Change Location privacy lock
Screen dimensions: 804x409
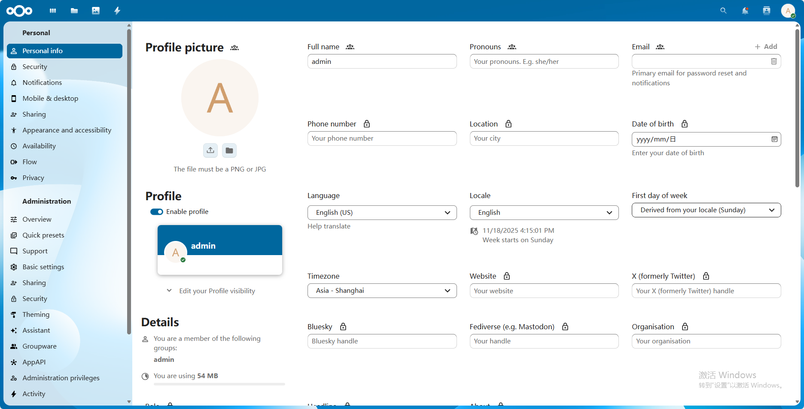pyautogui.click(x=509, y=124)
